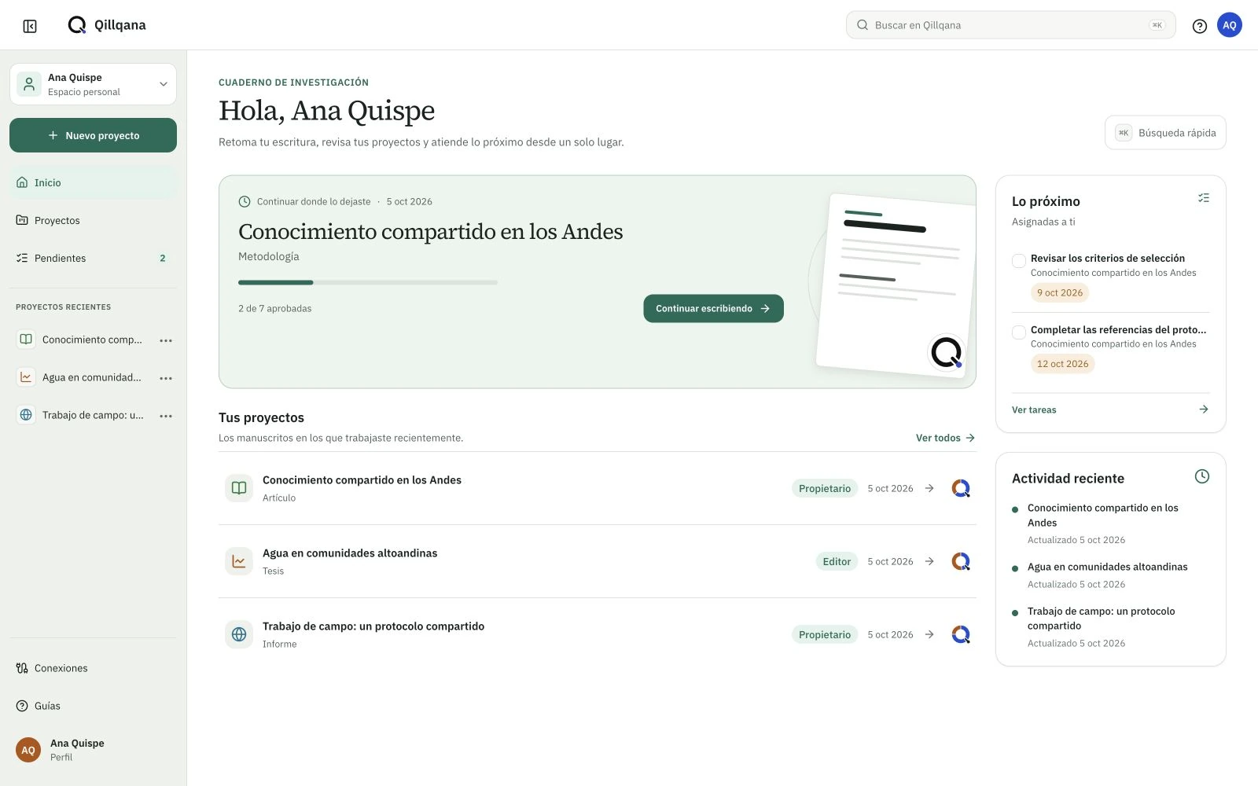The image size is (1258, 786).
Task: Collapse the sidebar with the panel icon
Action: (30, 26)
